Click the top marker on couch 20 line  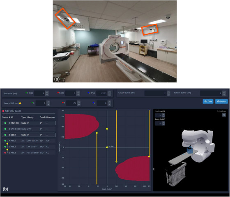(97, 133)
